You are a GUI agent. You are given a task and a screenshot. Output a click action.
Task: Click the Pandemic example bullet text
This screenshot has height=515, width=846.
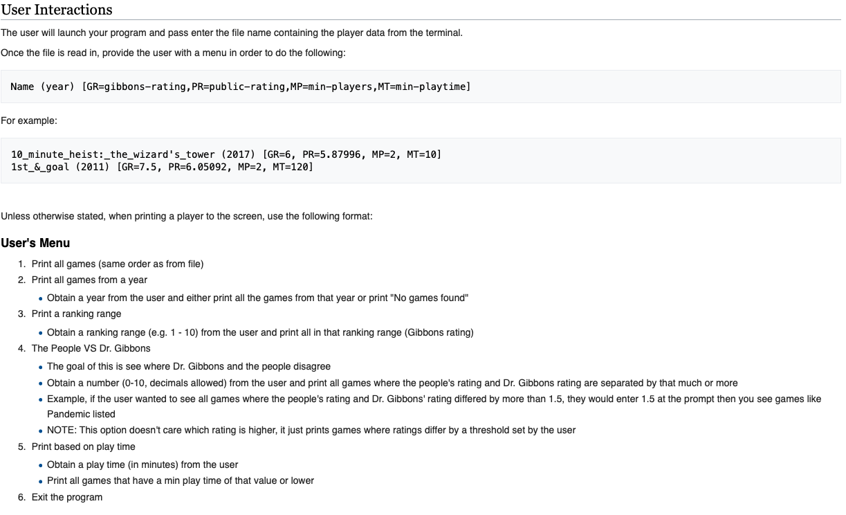coord(434,406)
